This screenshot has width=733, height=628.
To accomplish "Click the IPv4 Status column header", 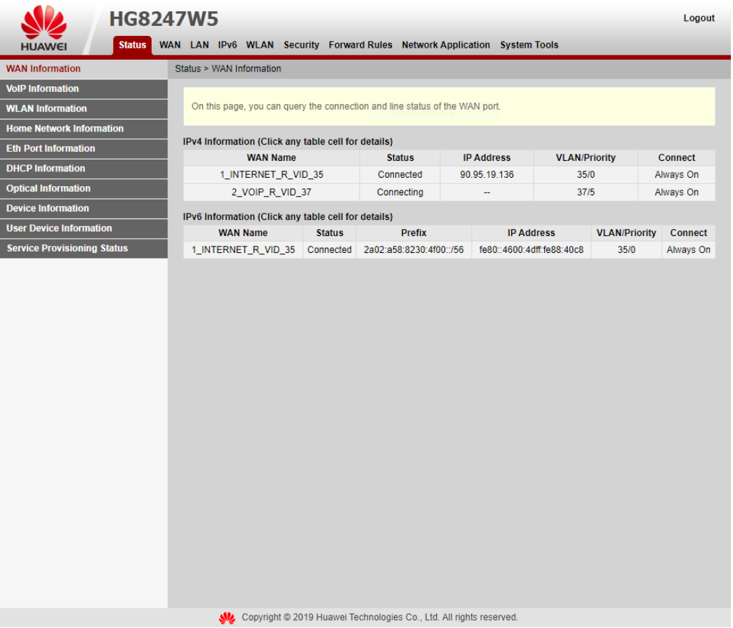I will [x=399, y=157].
